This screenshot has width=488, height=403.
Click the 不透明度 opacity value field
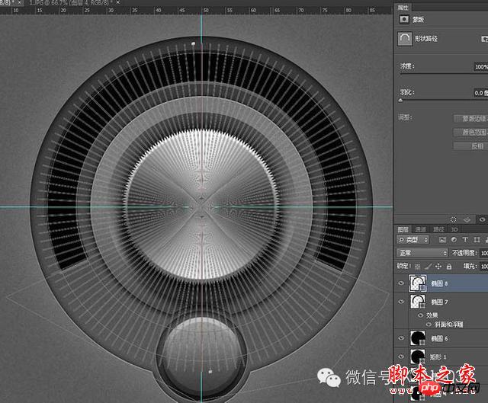pyautogui.click(x=483, y=253)
